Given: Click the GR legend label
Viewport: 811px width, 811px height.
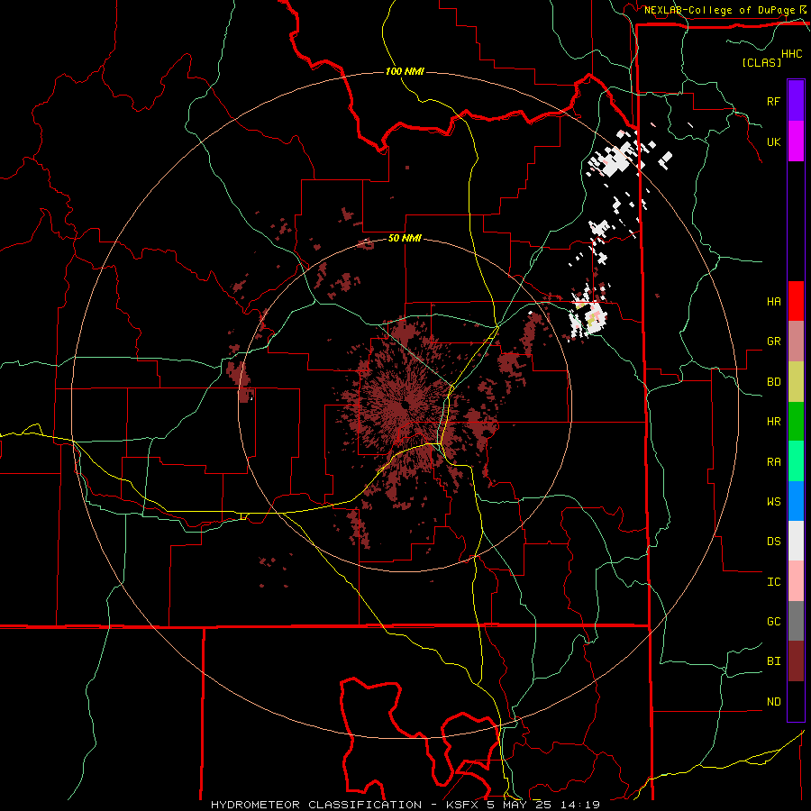Looking at the screenshot, I should pos(774,342).
